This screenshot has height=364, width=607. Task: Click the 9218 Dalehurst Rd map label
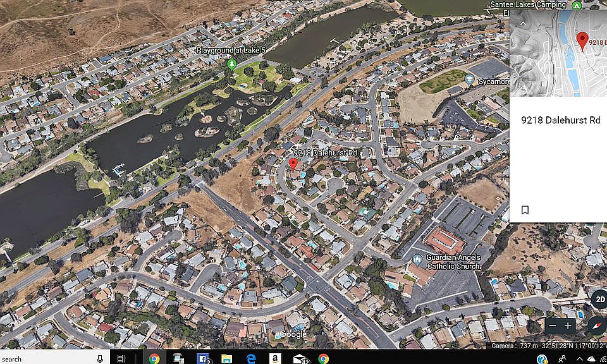coord(325,153)
